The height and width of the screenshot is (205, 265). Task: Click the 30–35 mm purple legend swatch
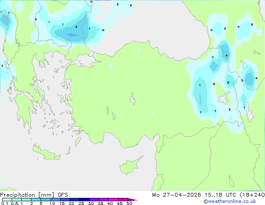click(94, 200)
